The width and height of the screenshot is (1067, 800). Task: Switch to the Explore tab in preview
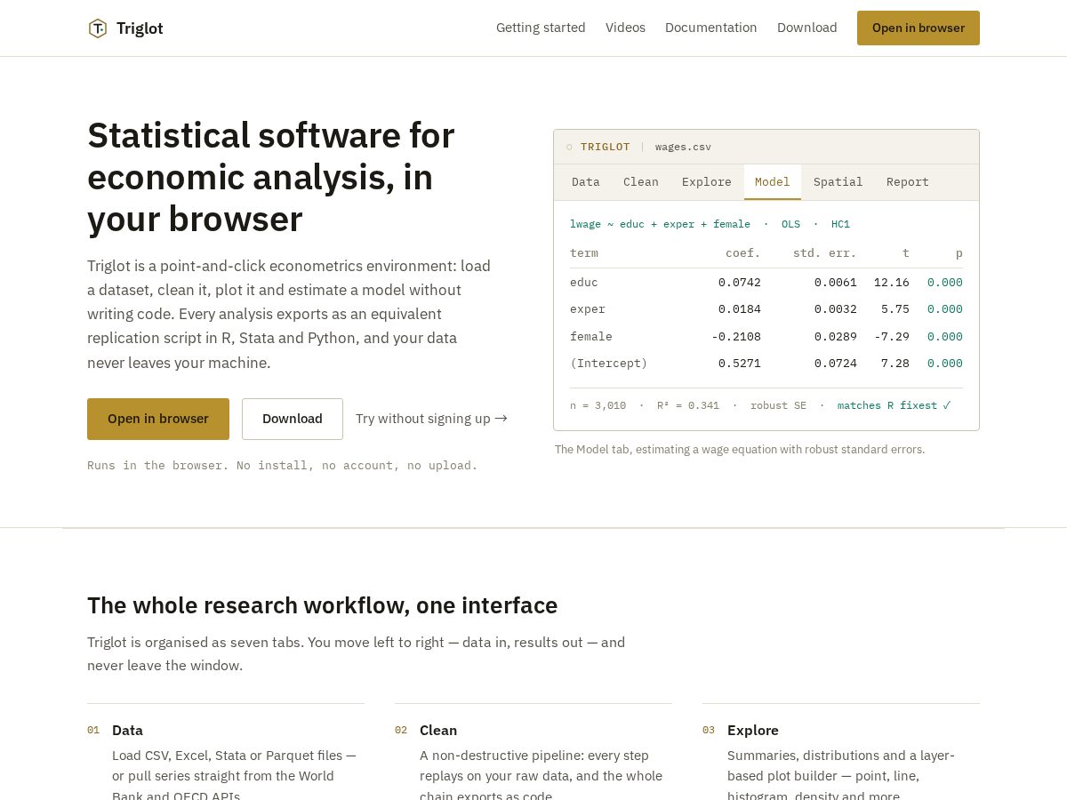point(707,182)
